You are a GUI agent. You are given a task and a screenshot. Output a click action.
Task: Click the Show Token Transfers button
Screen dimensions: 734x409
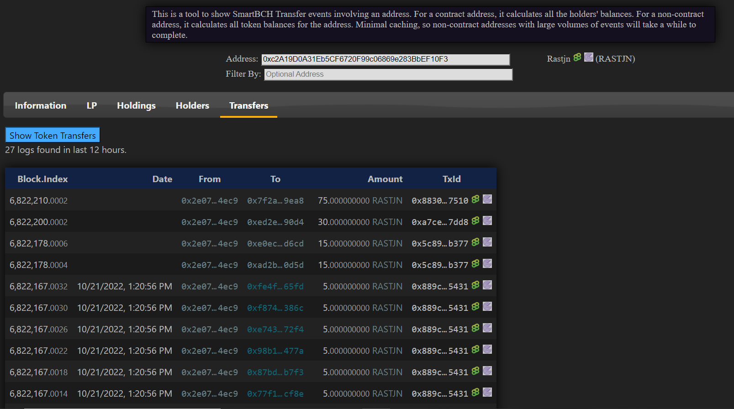tap(53, 135)
